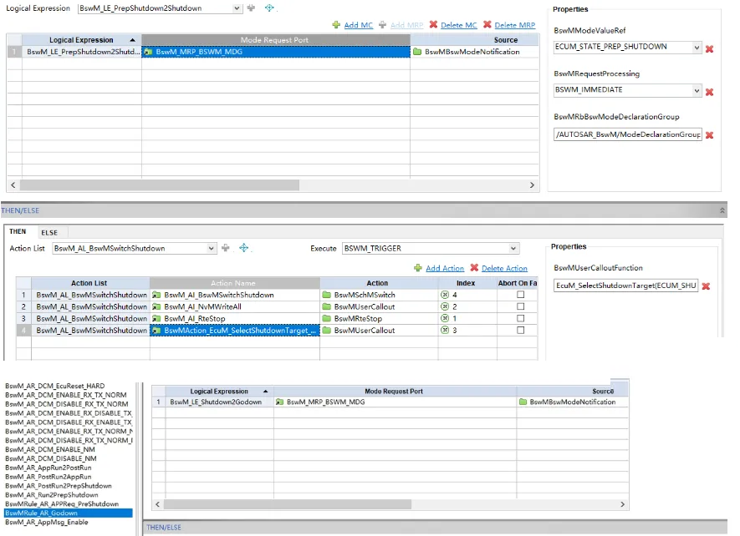Click the index icon next to value 4

pyautogui.click(x=445, y=295)
